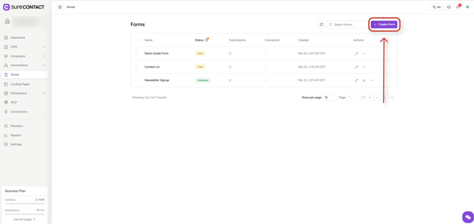Click the Mar 10, 3:07 AM EDT date
The image size is (474, 224).
(x=312, y=80)
